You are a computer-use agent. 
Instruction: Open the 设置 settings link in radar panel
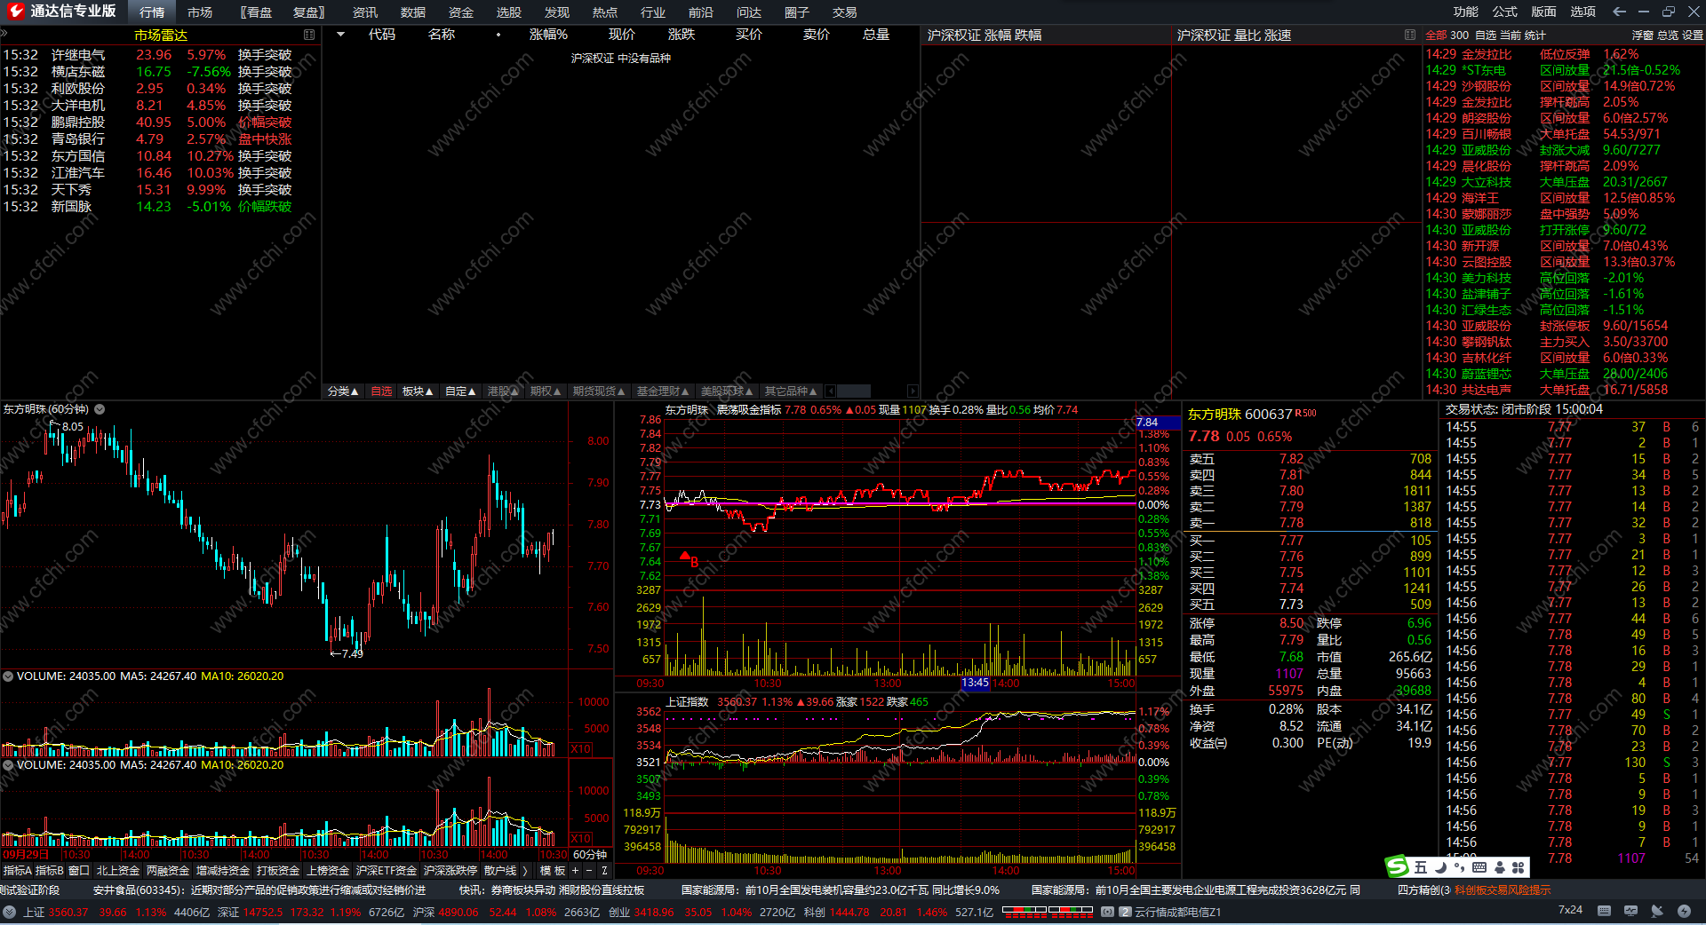[1693, 36]
